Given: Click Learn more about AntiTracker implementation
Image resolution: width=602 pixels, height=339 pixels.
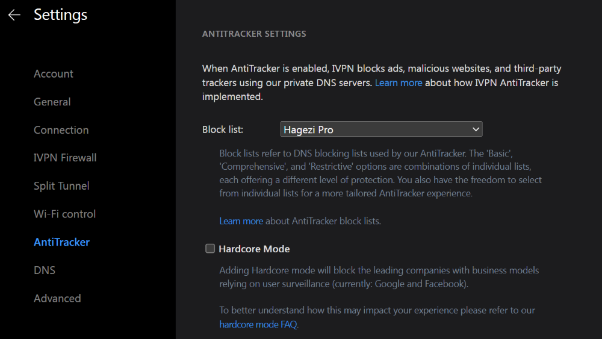Looking at the screenshot, I should click(398, 82).
